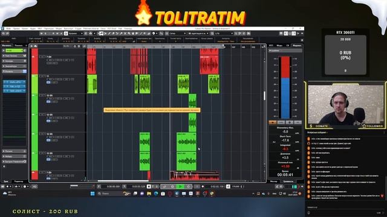Click the right locator icon on transport
Image resolution: width=387 pixels, height=217 pixels.
pyautogui.click(x=124, y=186)
